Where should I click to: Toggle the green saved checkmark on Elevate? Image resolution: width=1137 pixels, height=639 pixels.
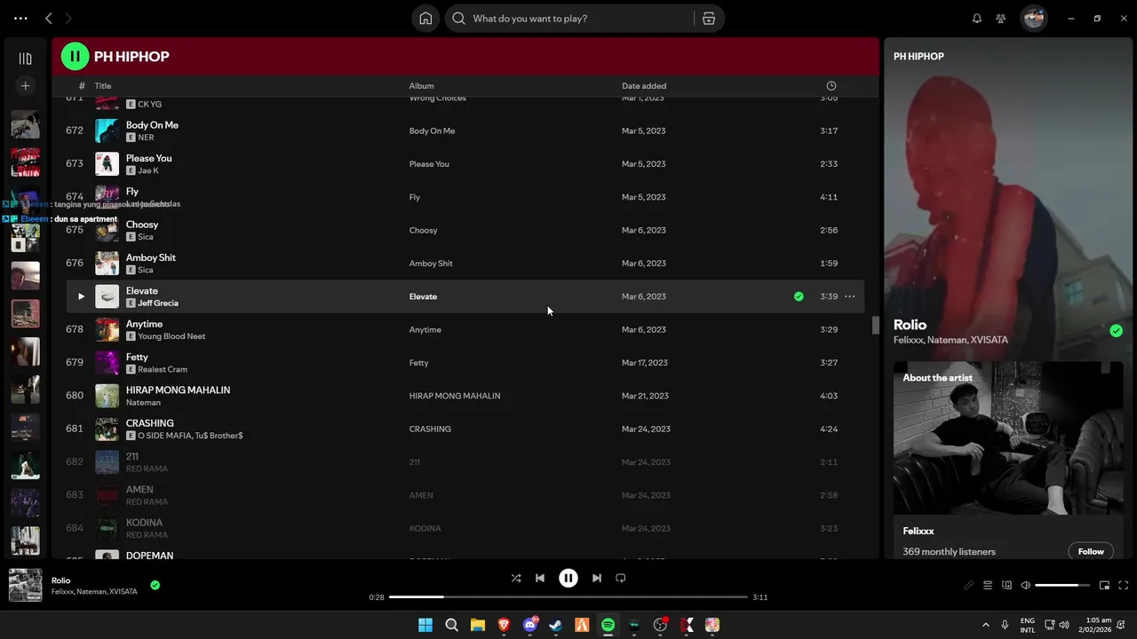(x=799, y=296)
